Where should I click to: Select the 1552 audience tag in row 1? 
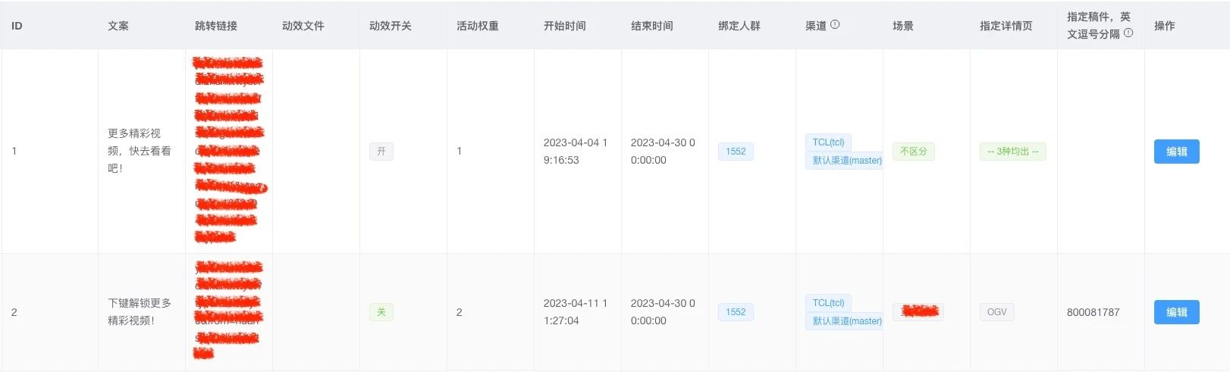[736, 152]
